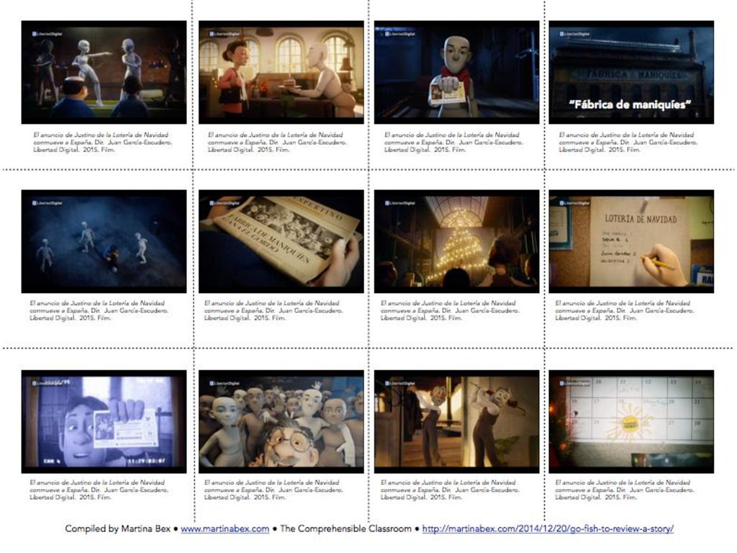The image size is (737, 553).
Task: Click LibertadDigital logo on the Christmas tree thumbnail
Action: click(400, 203)
